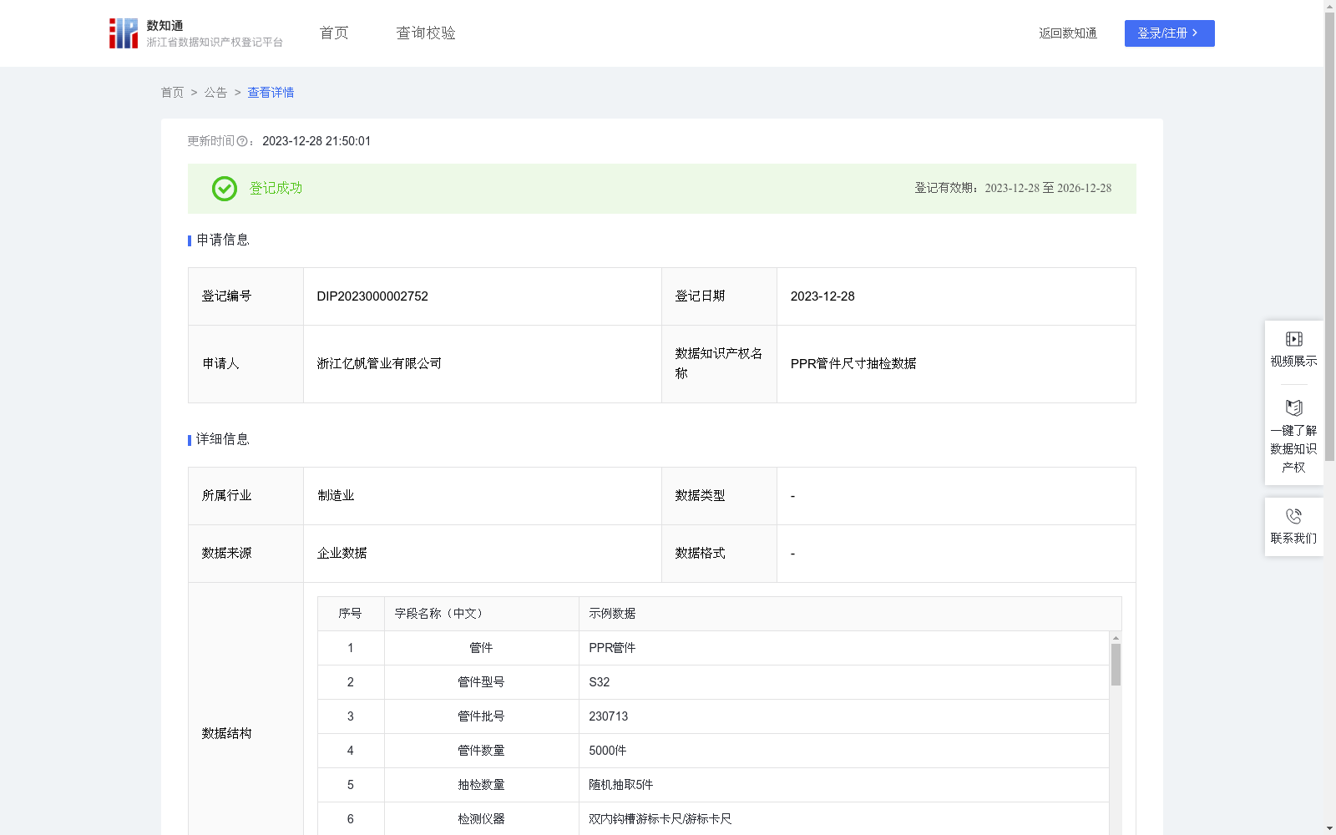Click the PPR管件 sample data cell

pyautogui.click(x=843, y=648)
